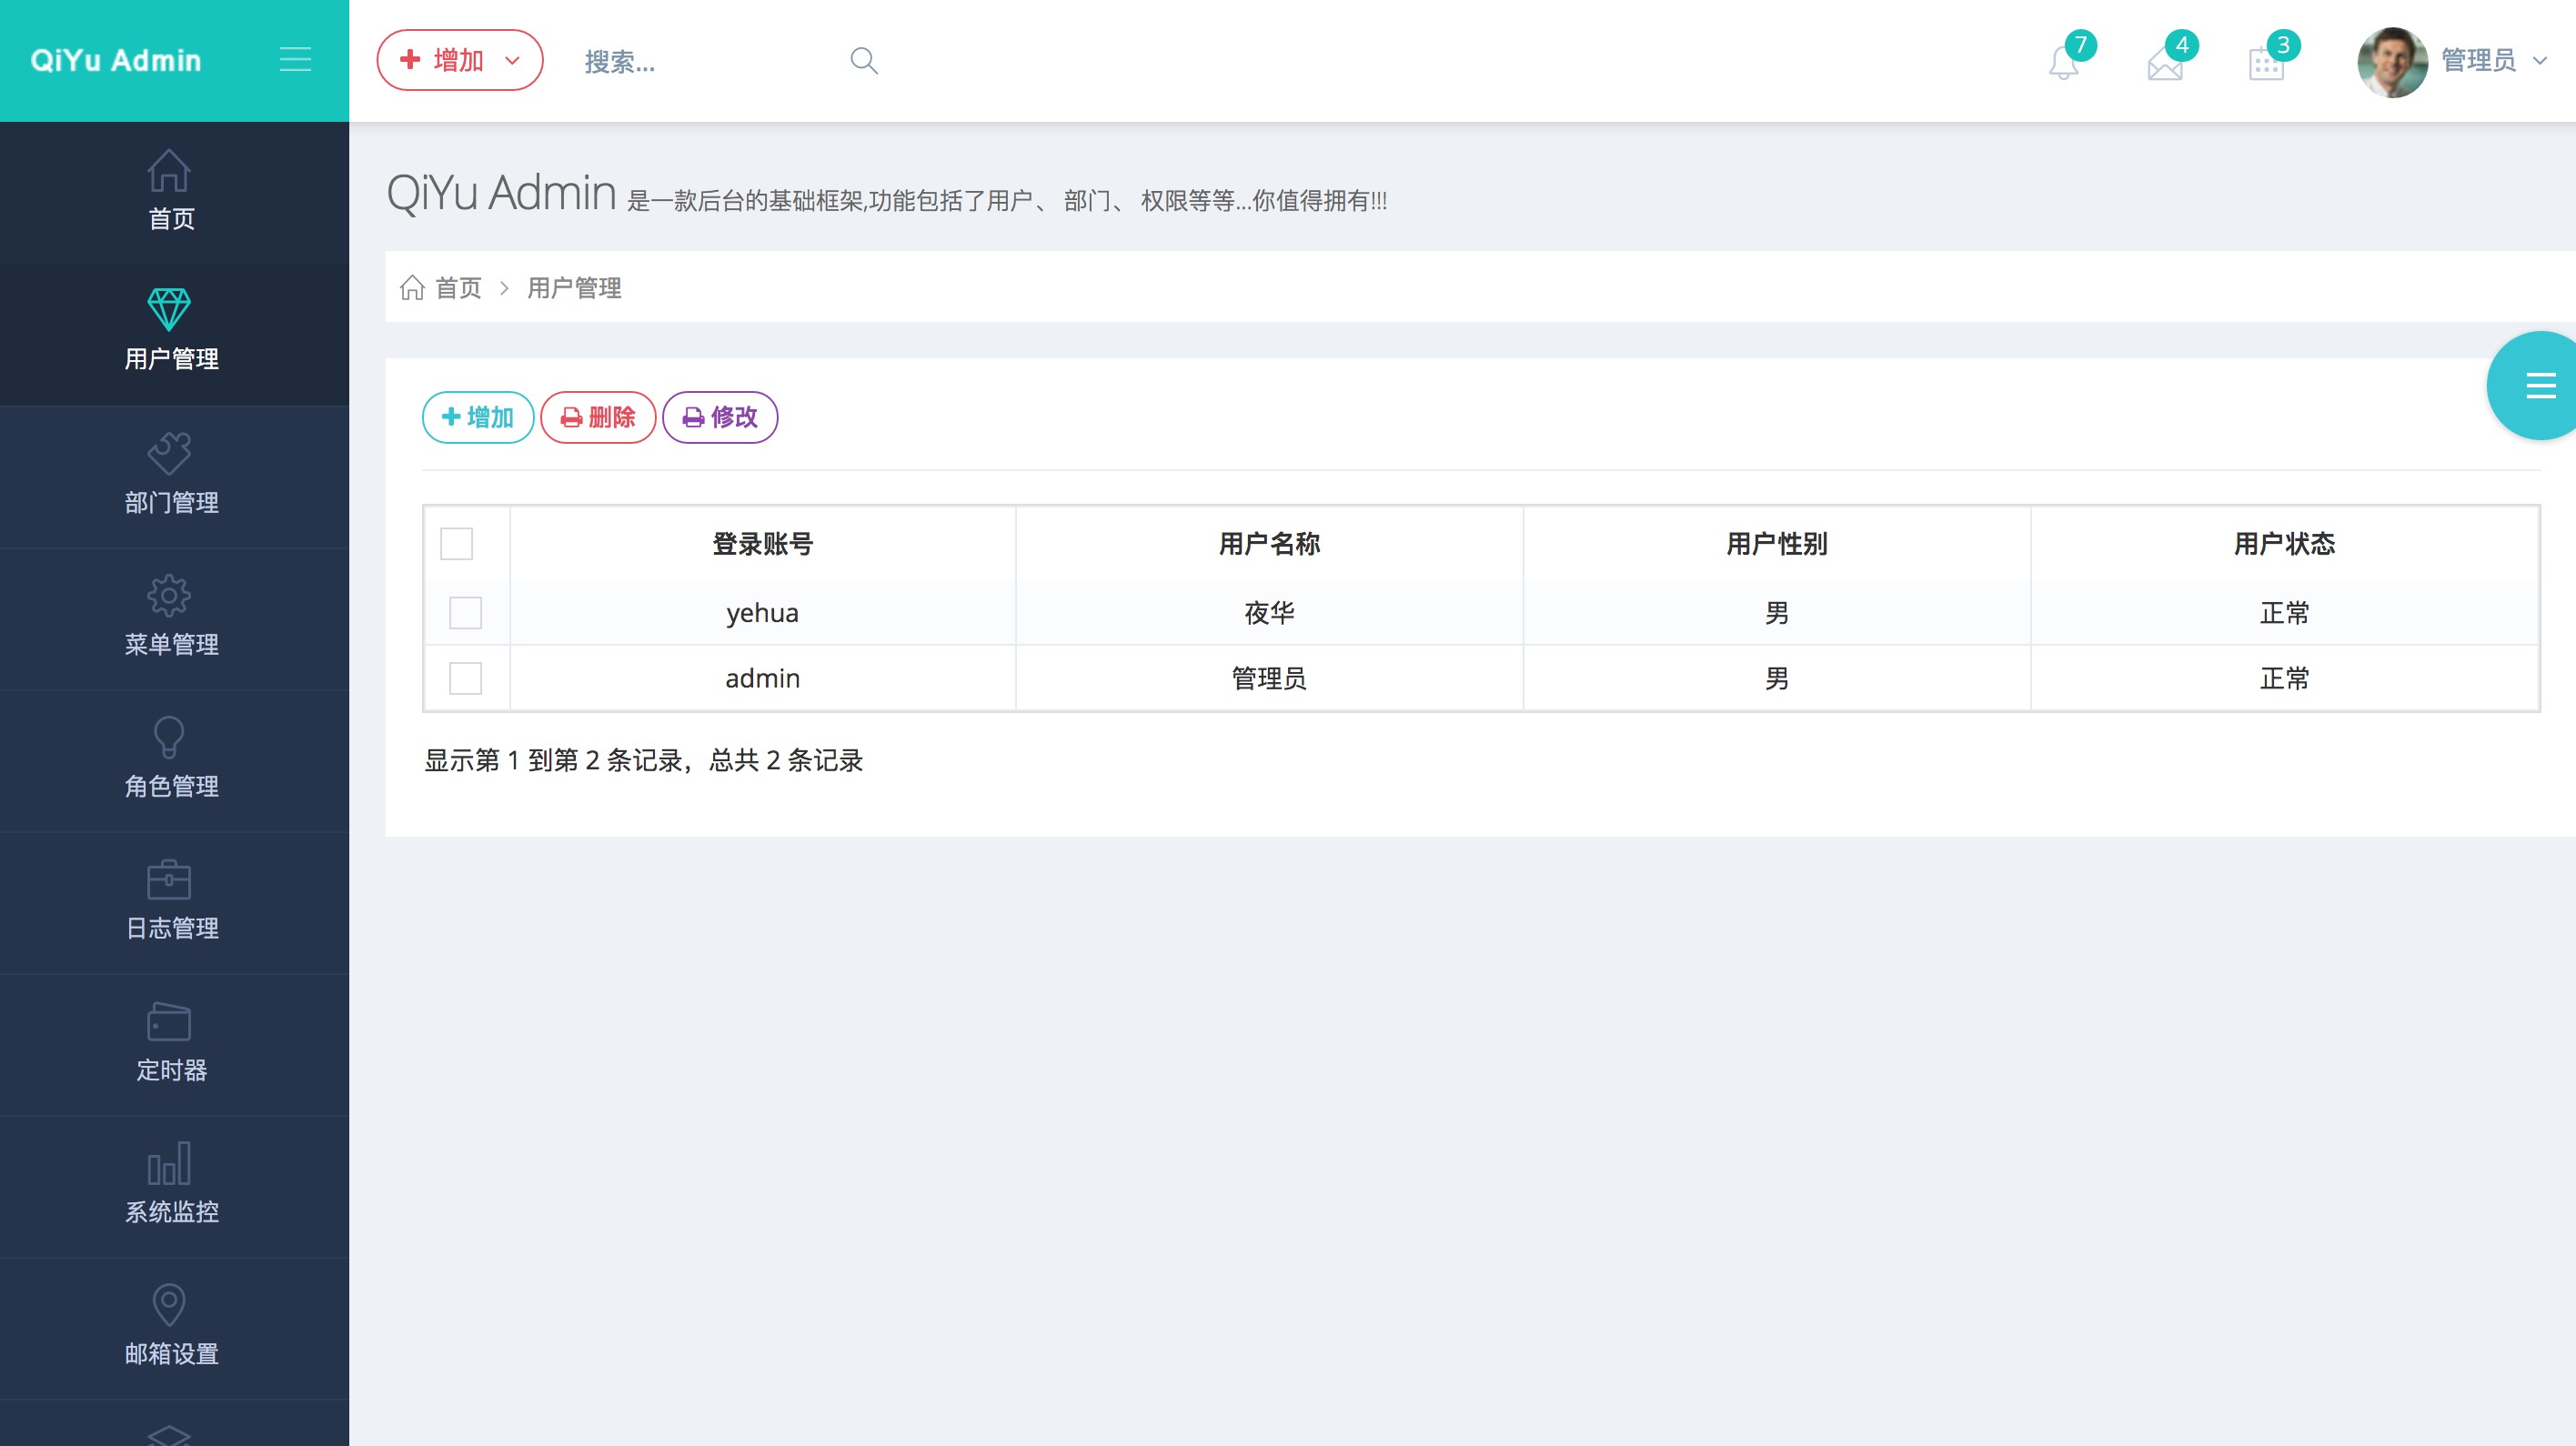Viewport: 2576px width, 1446px height.
Task: Click the 用户管理 breadcrumb item
Action: tap(574, 288)
